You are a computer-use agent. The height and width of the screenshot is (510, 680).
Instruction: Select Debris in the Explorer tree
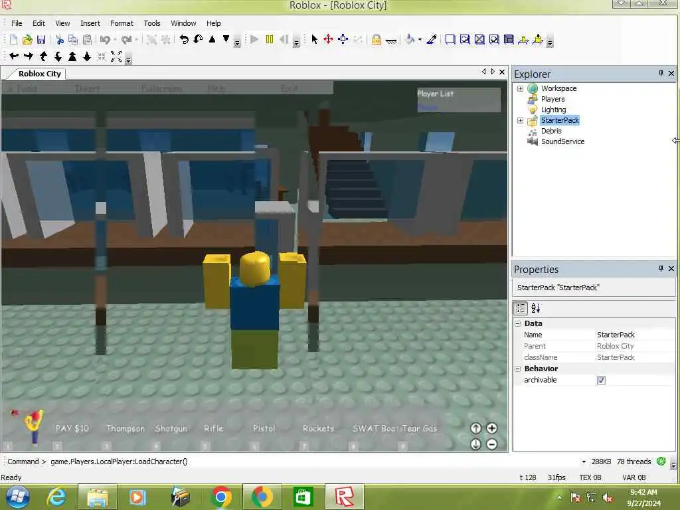tap(551, 131)
